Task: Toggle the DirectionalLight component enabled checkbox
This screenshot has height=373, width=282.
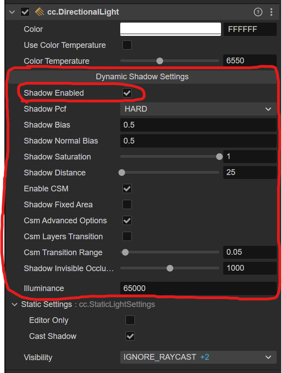Action: point(25,12)
